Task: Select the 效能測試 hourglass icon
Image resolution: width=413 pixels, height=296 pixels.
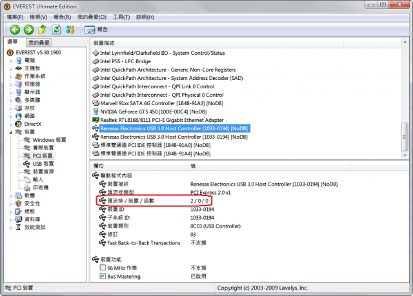Action: (x=19, y=227)
